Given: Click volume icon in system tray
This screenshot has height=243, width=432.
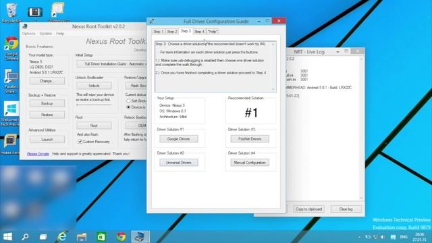Looking at the screenshot, I should pos(383,237).
